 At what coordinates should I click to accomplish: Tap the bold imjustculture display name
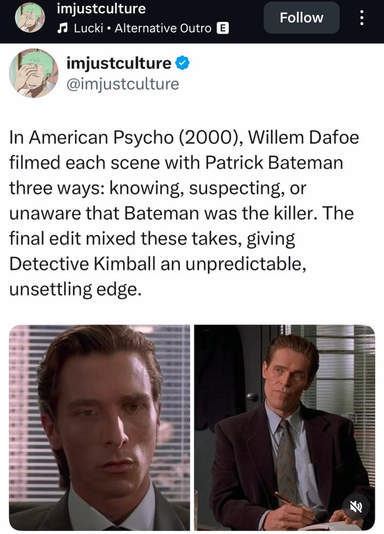click(x=119, y=64)
